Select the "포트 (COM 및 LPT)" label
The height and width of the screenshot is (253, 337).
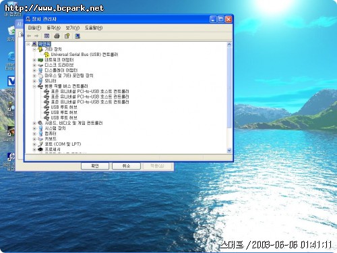tap(63, 144)
